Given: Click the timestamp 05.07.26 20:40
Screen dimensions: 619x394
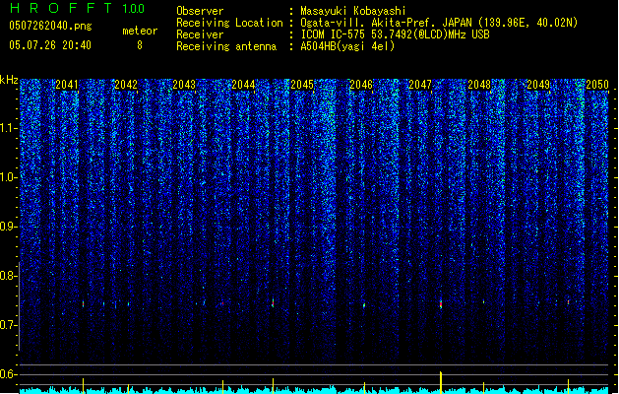Looking at the screenshot, I should [50, 45].
